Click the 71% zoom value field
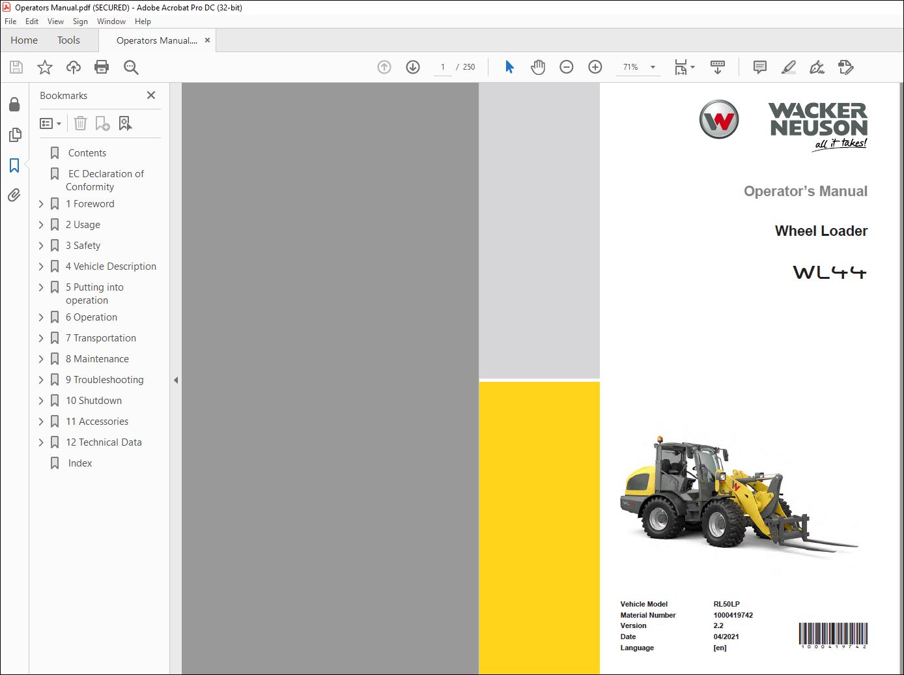Image resolution: width=904 pixels, height=675 pixels. click(630, 67)
